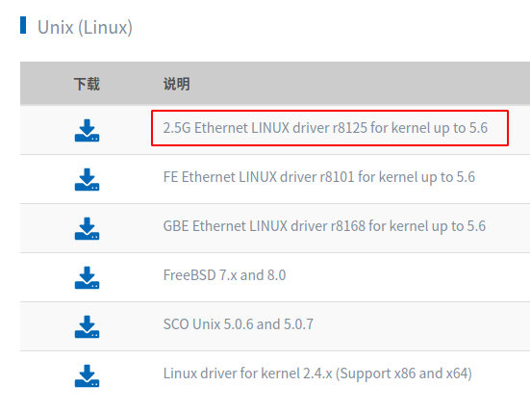Image resolution: width=530 pixels, height=412 pixels.
Task: Click download icon for GBE Ethernet r8168
Action: click(87, 228)
